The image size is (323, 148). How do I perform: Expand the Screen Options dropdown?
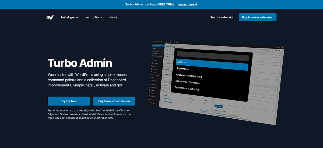tap(265, 50)
